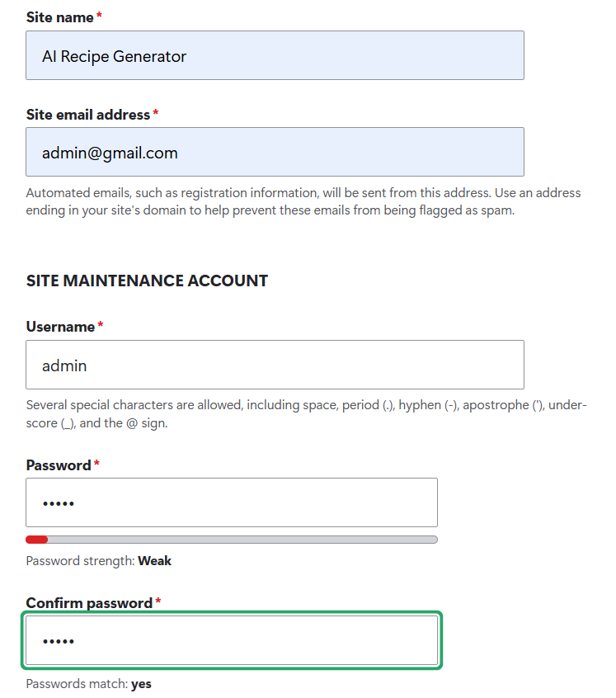616x698 pixels.
Task: Click the "Site name" label
Action: [59, 17]
